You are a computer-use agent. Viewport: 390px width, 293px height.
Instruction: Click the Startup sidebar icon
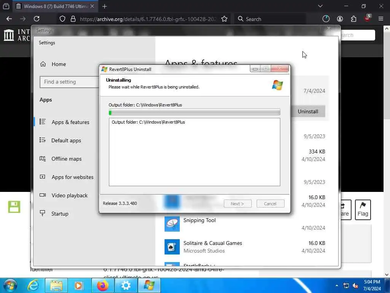coord(43,213)
